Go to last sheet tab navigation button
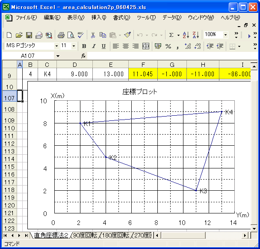 pos(26,236)
